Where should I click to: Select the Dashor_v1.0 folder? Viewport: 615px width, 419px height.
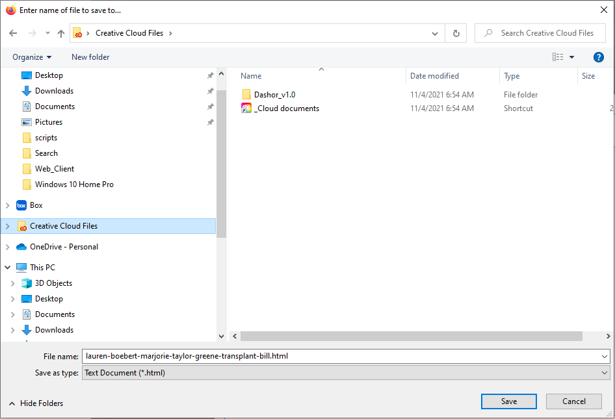tap(274, 95)
